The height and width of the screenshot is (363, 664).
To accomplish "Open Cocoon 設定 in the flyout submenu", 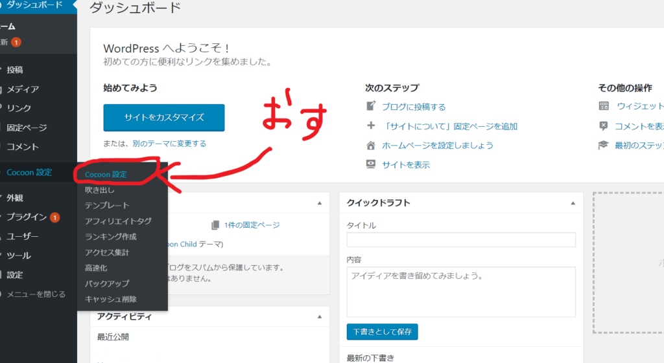I will (106, 175).
